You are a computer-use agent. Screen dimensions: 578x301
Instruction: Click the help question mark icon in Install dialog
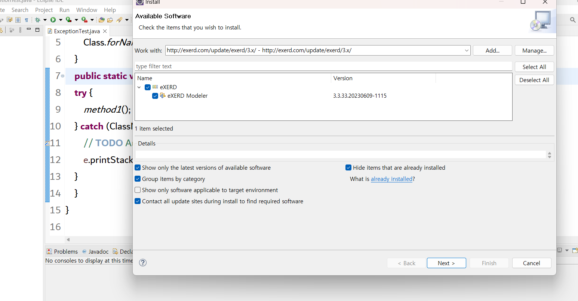[142, 263]
